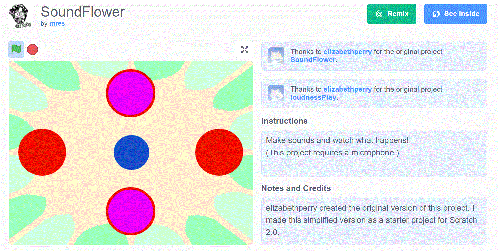This screenshot has height=251, width=499.
Task: Open elizabethperry's profile in the second credit
Action: pyautogui.click(x=347, y=89)
